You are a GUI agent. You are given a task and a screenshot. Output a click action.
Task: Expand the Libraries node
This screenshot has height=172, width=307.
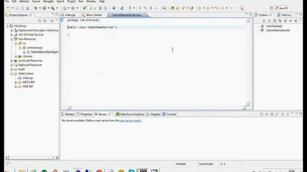[x=16, y=56]
